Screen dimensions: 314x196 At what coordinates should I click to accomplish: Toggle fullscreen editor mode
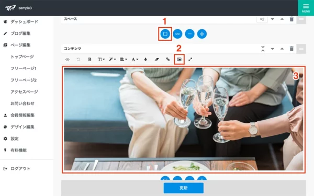click(190, 60)
